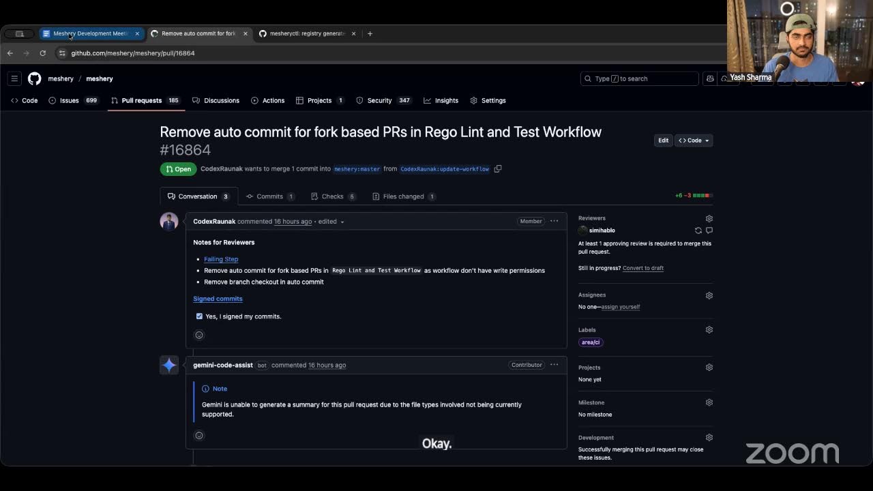Reload the page with refresh icon
The image size is (873, 491).
[x=43, y=53]
